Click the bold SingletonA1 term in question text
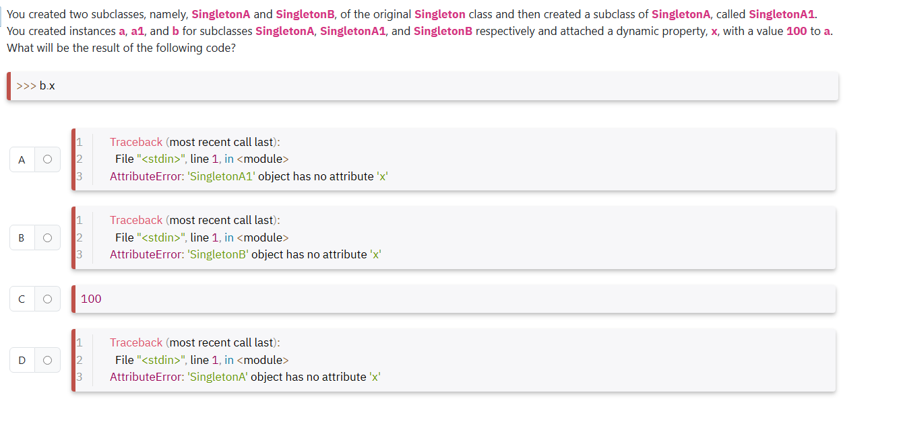The width and height of the screenshot is (903, 440). [782, 14]
